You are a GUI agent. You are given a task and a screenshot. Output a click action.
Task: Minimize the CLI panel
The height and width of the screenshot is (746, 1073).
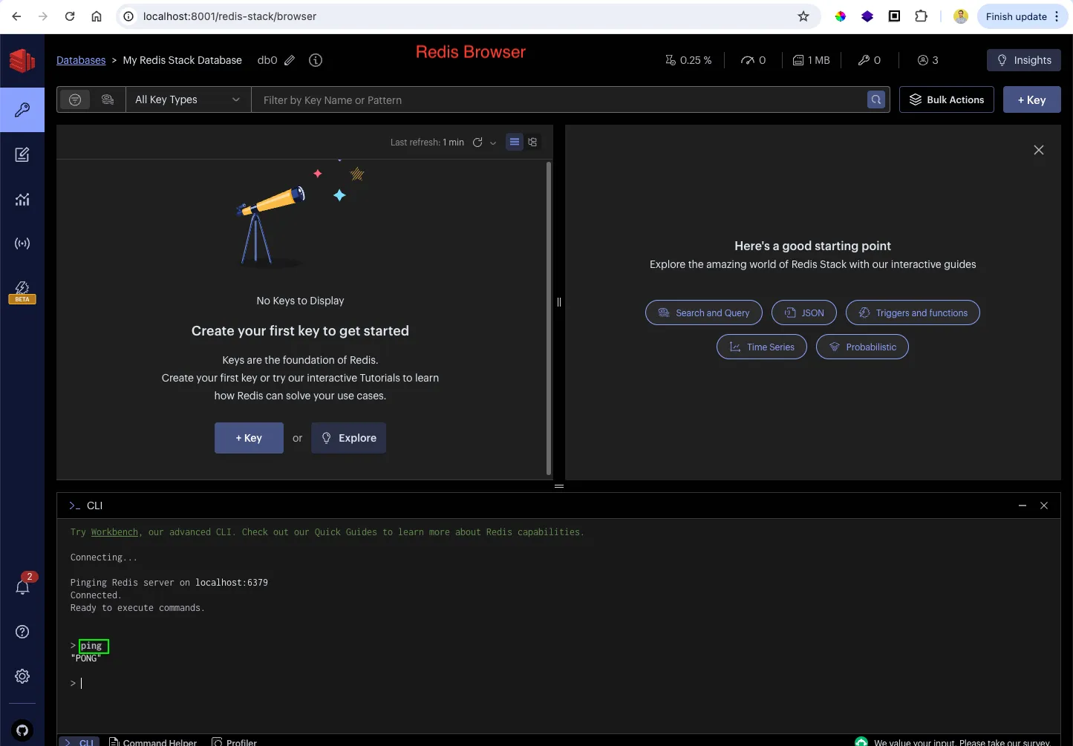(x=1023, y=505)
